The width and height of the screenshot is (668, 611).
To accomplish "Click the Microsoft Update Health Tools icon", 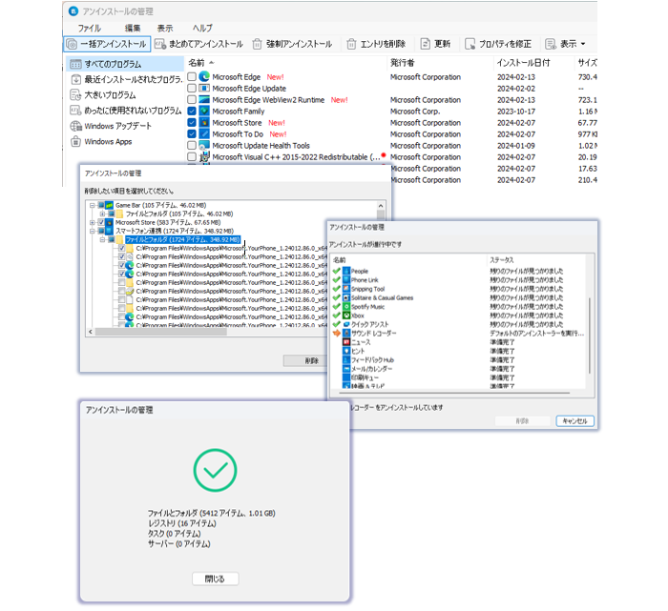I will 204,146.
